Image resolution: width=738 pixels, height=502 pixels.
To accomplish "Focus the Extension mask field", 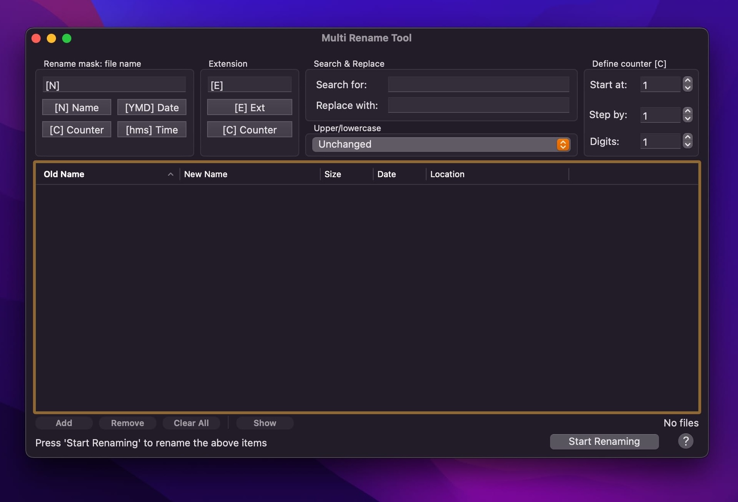I will point(250,85).
